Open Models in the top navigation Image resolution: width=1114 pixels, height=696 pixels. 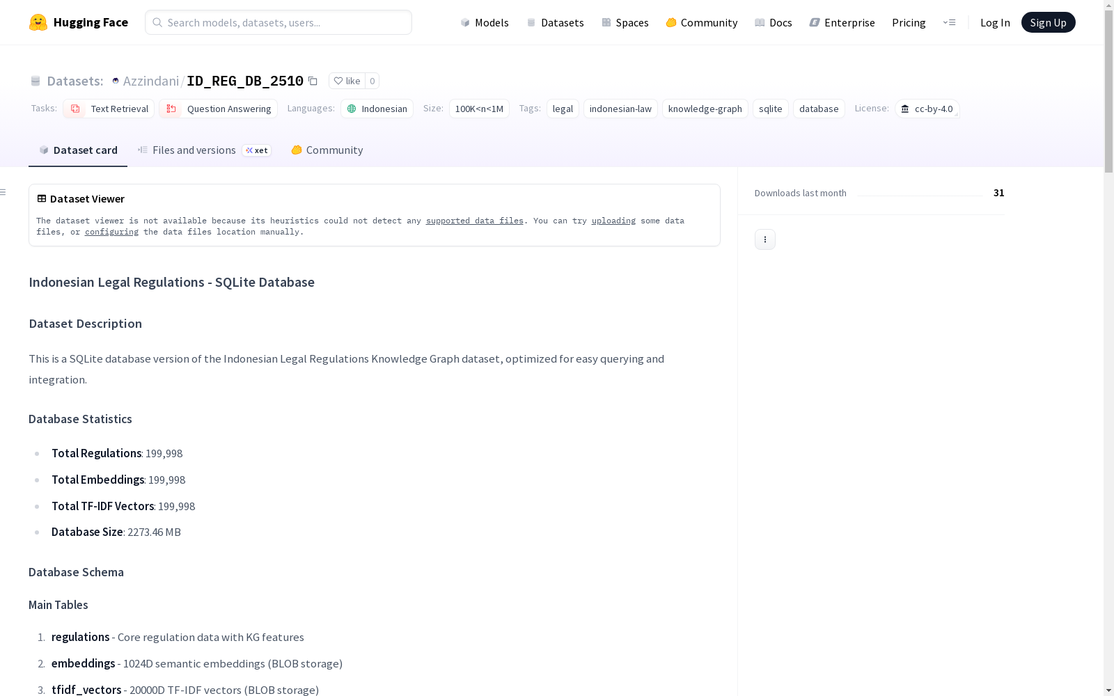point(485,22)
